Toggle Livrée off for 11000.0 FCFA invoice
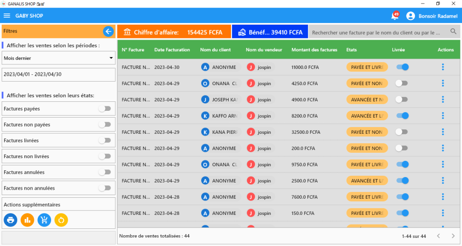 click(x=402, y=67)
